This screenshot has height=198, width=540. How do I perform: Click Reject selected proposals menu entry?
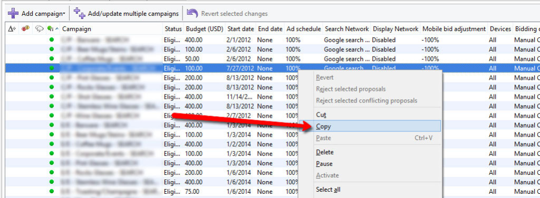370,89
